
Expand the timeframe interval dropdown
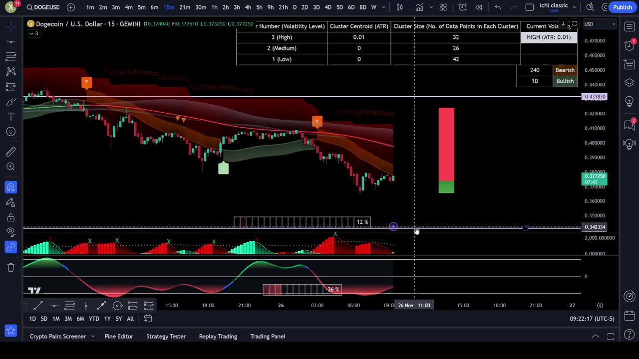tap(383, 7)
